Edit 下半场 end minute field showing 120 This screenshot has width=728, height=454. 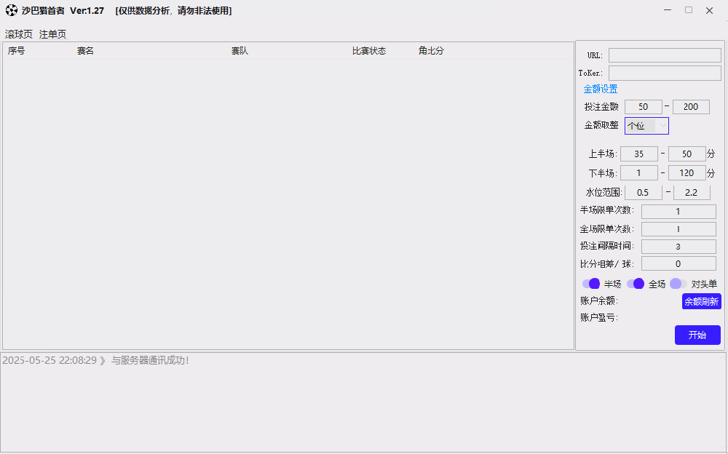tap(687, 173)
